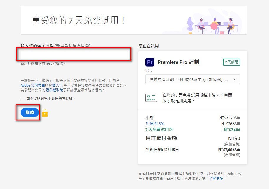Click the '到期日期: 12月15日' text
Screen dimensions: 269x189
click(x=162, y=150)
